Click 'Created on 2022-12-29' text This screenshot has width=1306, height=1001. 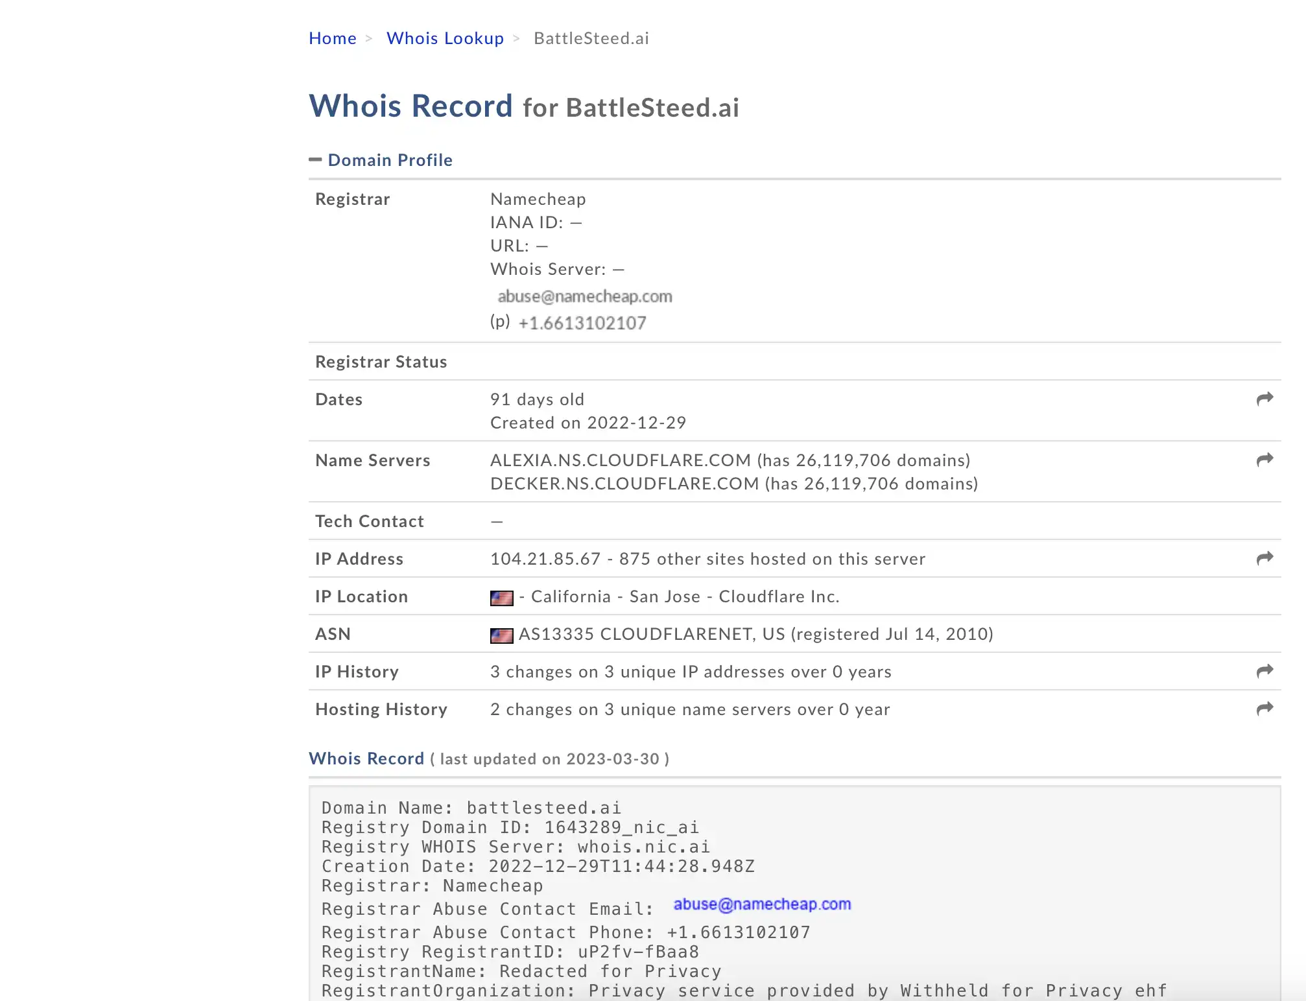pos(588,423)
